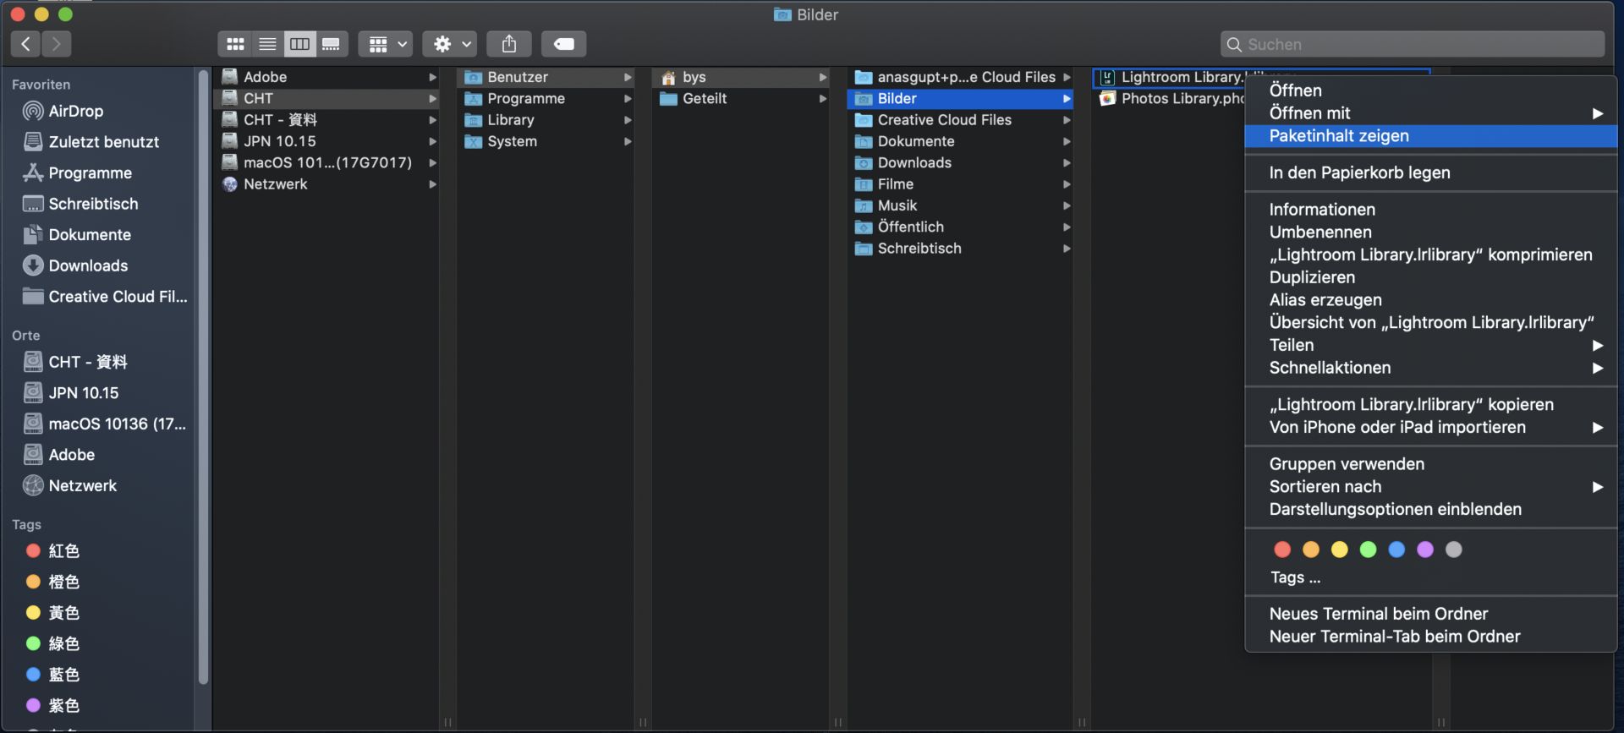1624x733 pixels.
Task: Switch to gallery view in toolbar
Action: point(332,44)
